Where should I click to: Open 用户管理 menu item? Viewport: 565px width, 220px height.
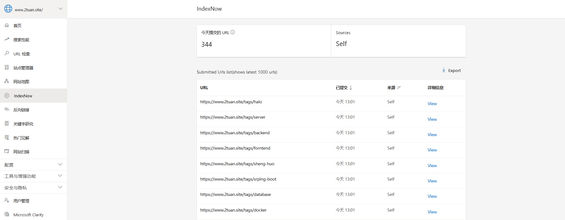point(33,201)
